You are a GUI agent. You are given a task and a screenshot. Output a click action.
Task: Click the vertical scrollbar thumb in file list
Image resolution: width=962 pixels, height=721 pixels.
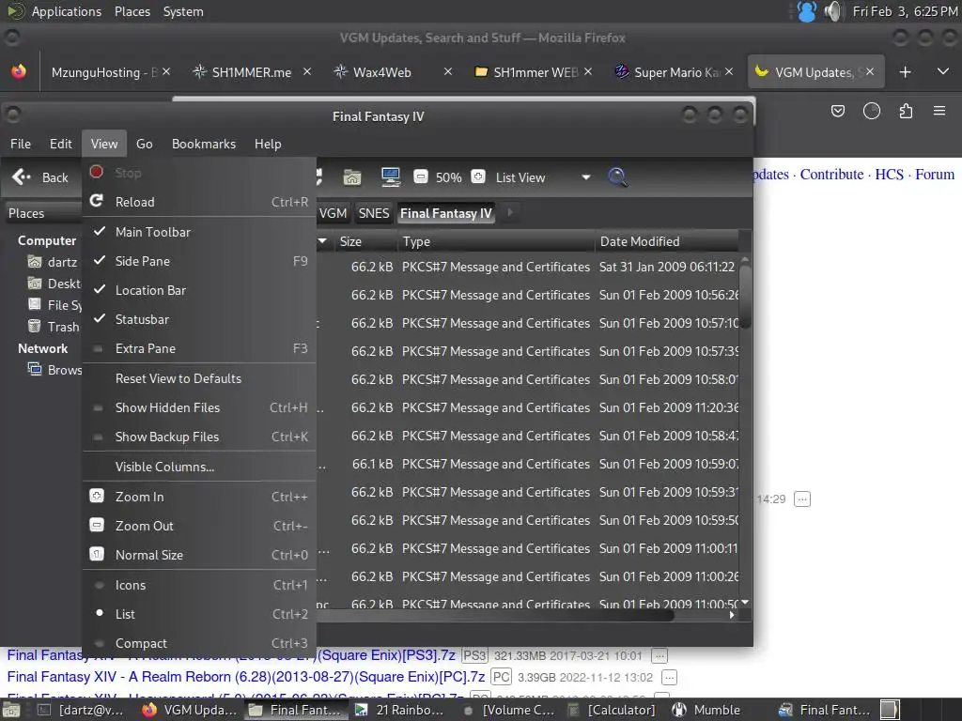click(x=745, y=297)
